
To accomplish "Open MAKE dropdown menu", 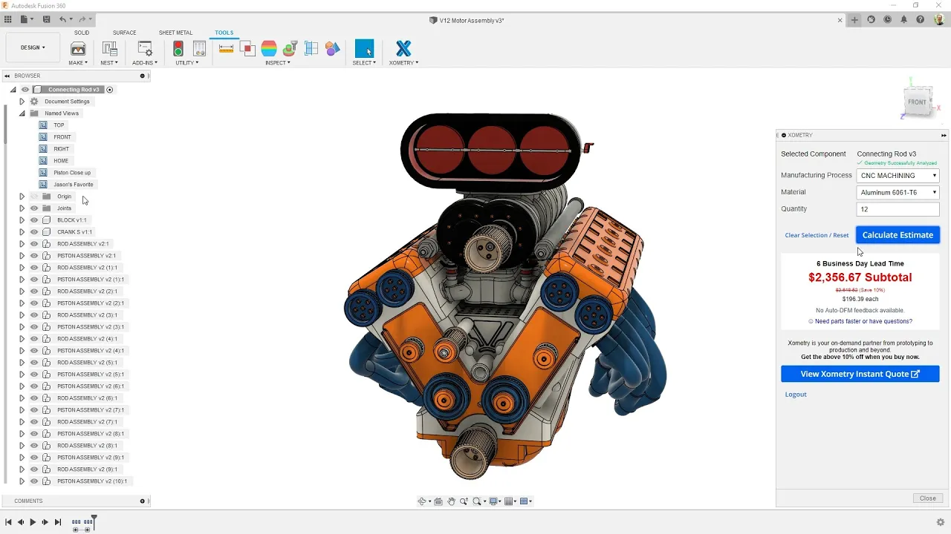I will [x=78, y=63].
